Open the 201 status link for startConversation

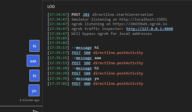click(86, 15)
